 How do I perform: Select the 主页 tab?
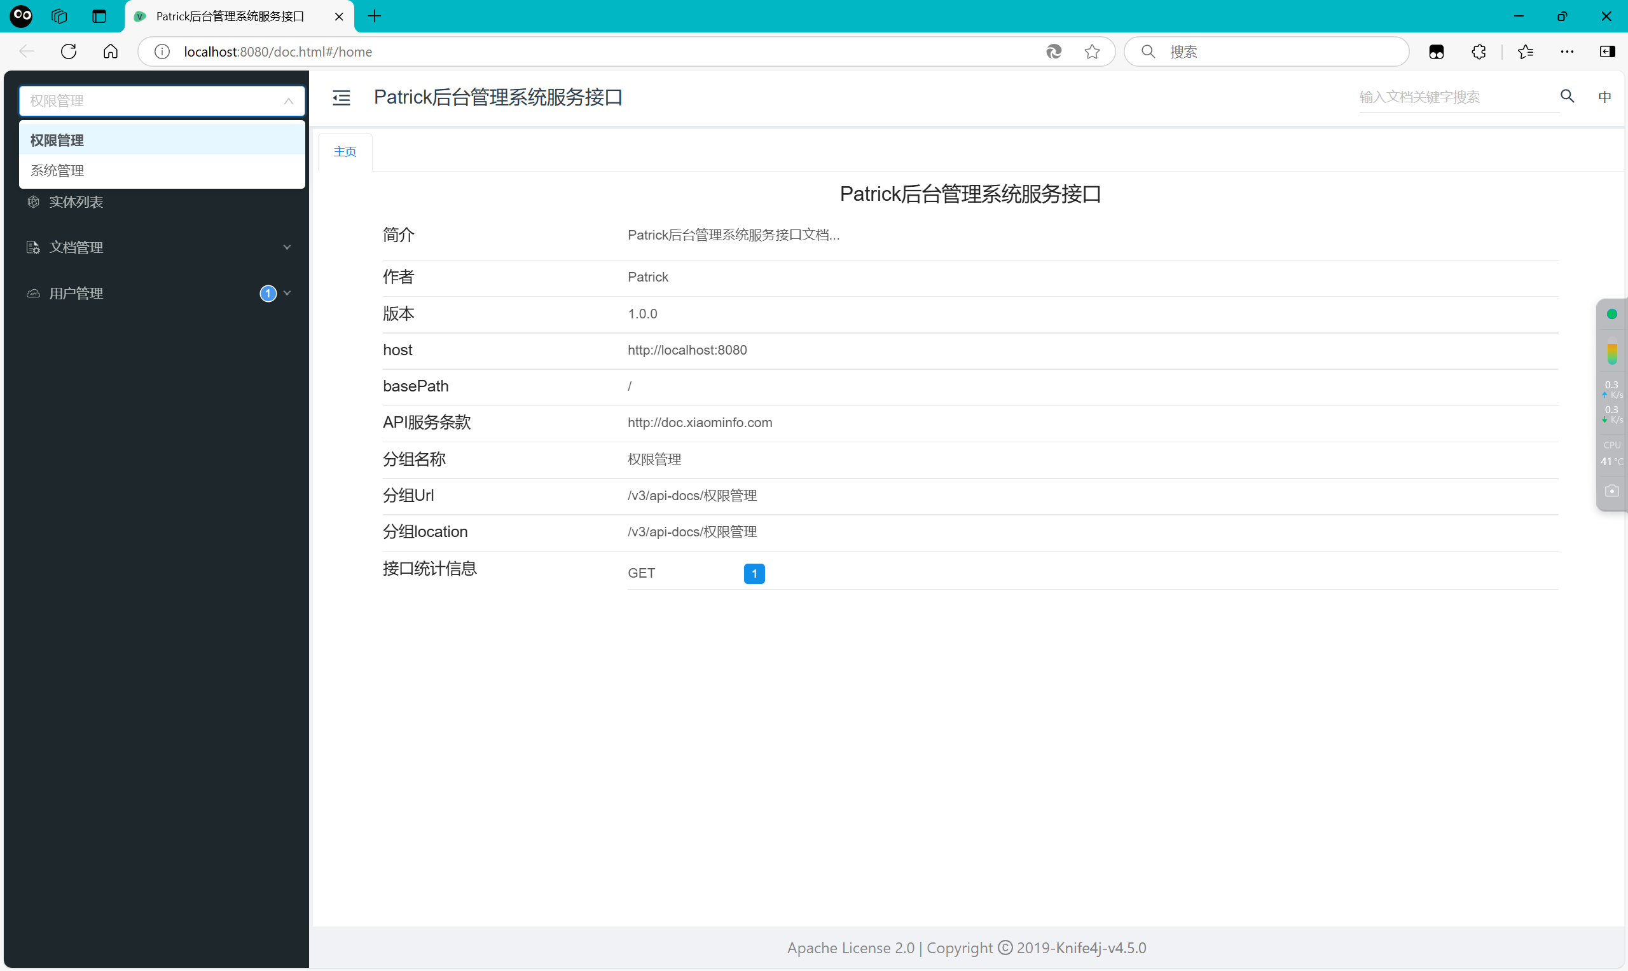(345, 152)
